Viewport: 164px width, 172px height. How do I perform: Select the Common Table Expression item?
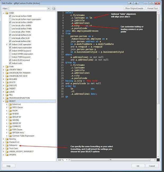point(23,136)
